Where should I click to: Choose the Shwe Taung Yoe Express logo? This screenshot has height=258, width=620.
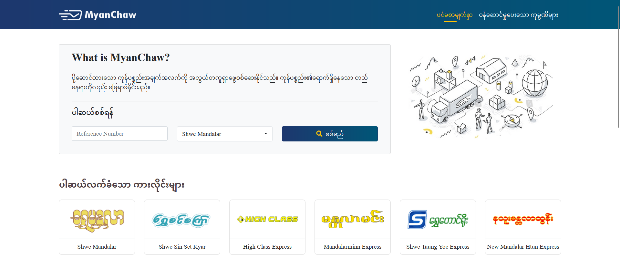point(438,220)
